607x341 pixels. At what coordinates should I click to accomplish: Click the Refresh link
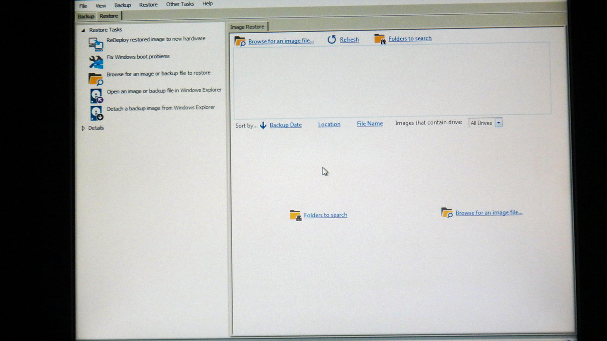(x=349, y=40)
